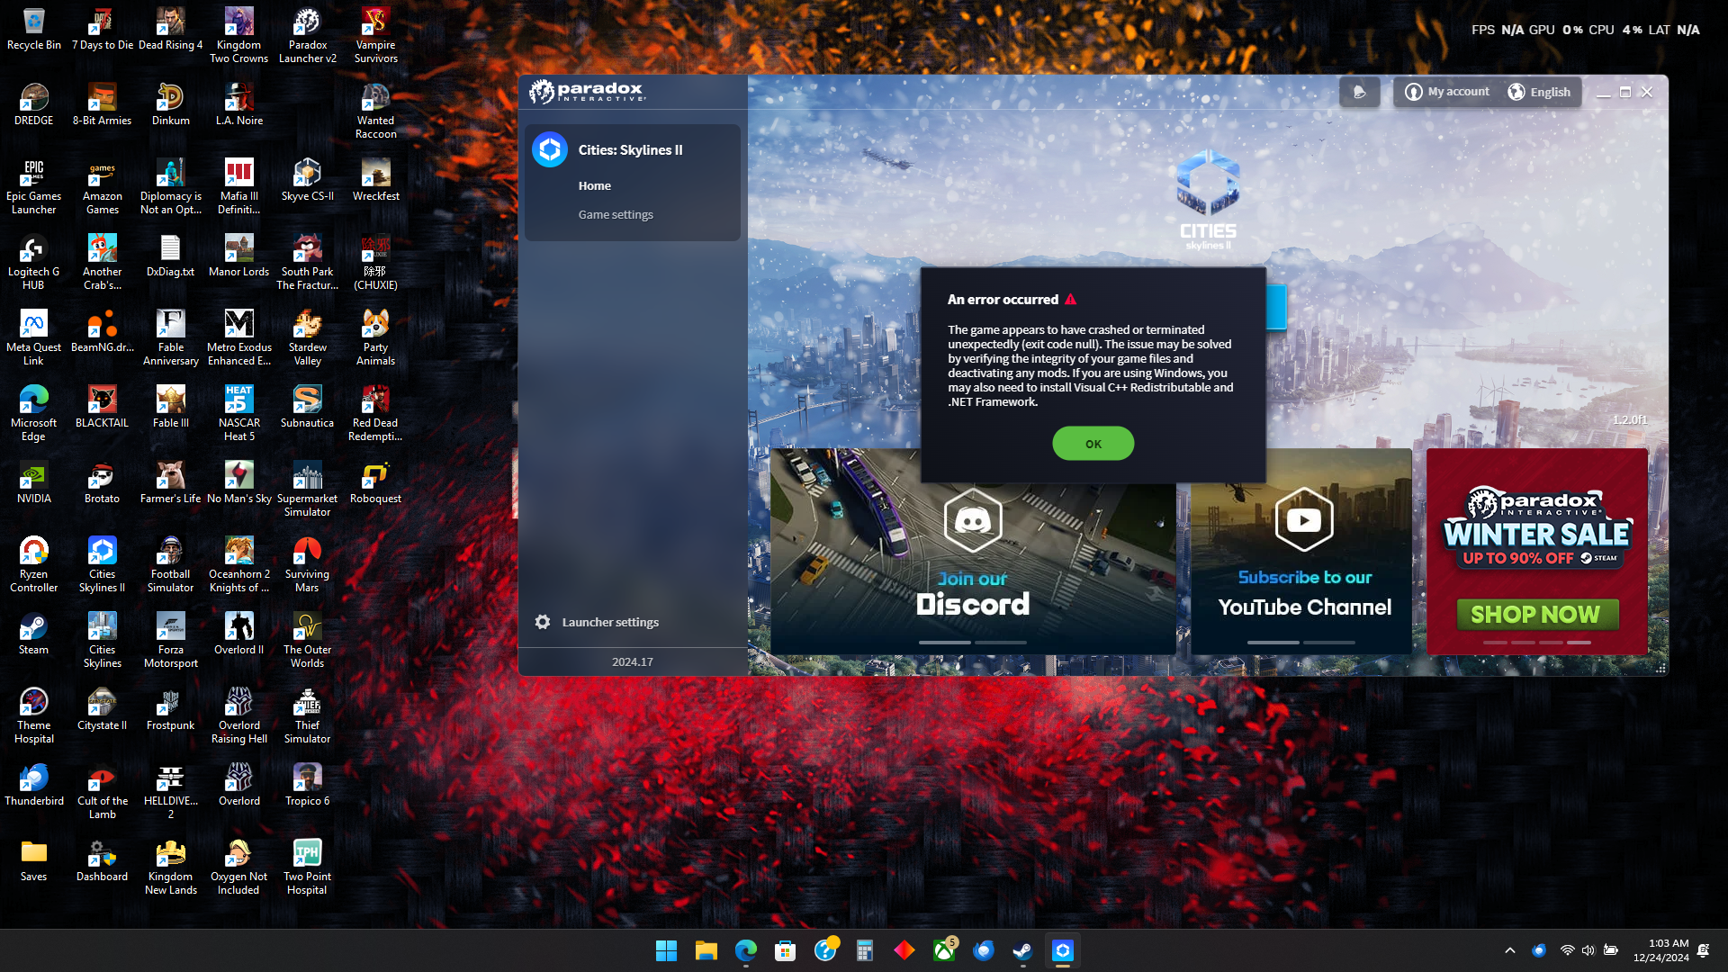Open Steam from the taskbar

coord(1022,950)
